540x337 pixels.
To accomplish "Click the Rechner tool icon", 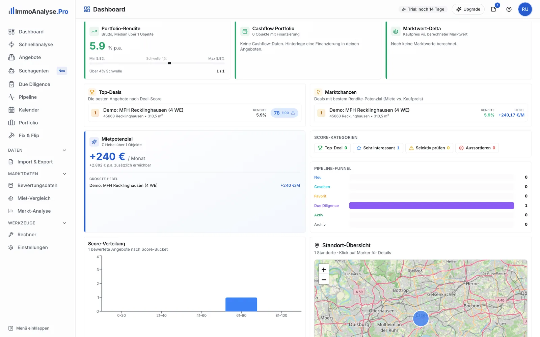I will click(11, 235).
